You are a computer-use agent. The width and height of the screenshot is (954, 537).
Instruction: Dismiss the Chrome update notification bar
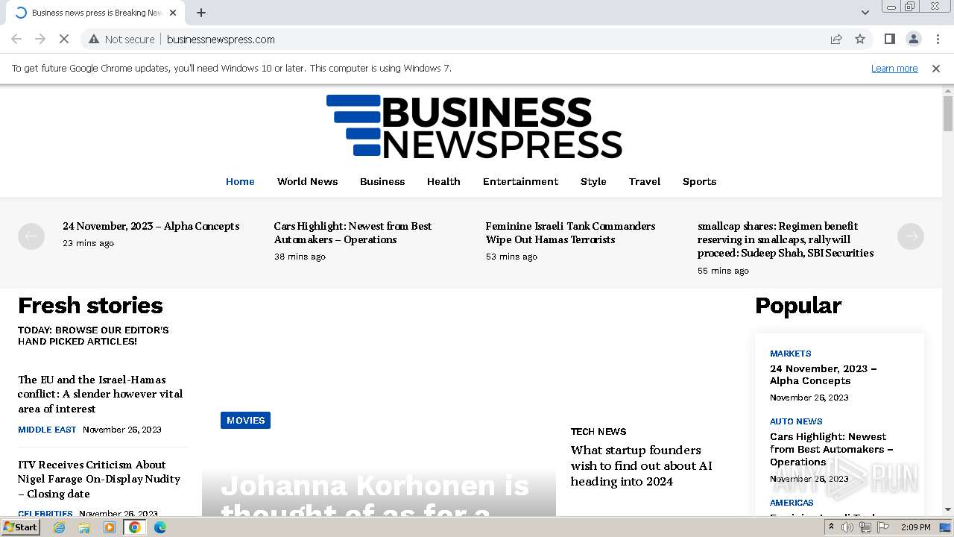point(936,68)
